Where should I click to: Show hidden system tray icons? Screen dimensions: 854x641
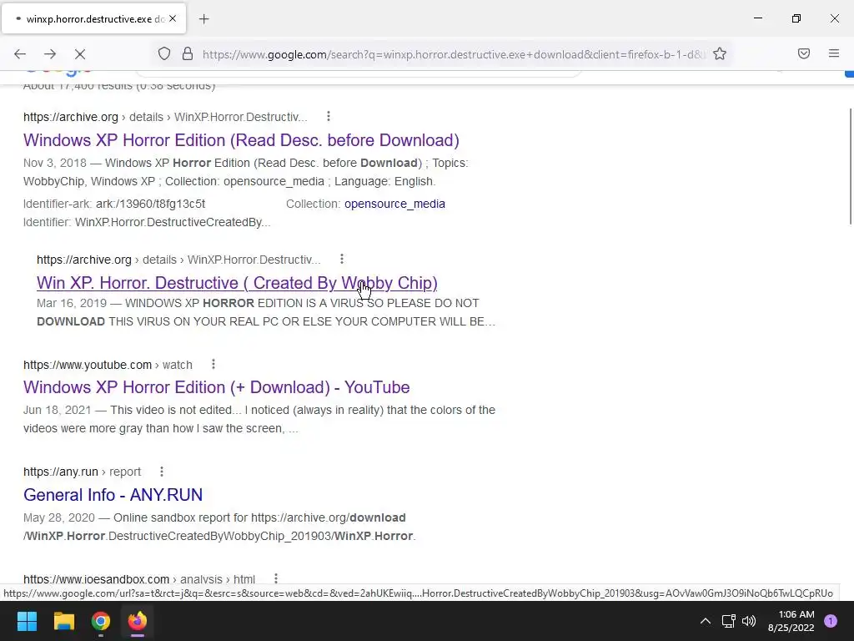click(x=706, y=621)
